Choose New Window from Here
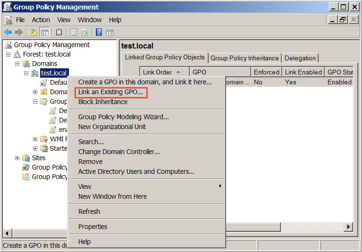The height and width of the screenshot is (252, 362). (147, 196)
